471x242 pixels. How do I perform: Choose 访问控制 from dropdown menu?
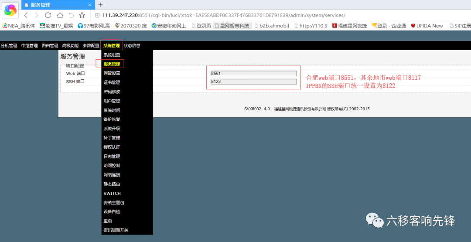pyautogui.click(x=112, y=165)
